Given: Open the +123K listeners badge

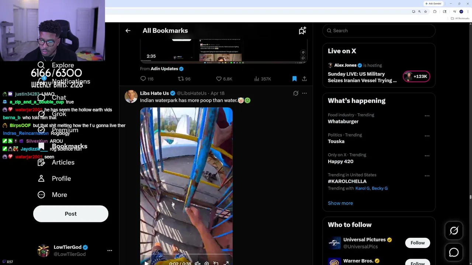Looking at the screenshot, I should coord(416,77).
